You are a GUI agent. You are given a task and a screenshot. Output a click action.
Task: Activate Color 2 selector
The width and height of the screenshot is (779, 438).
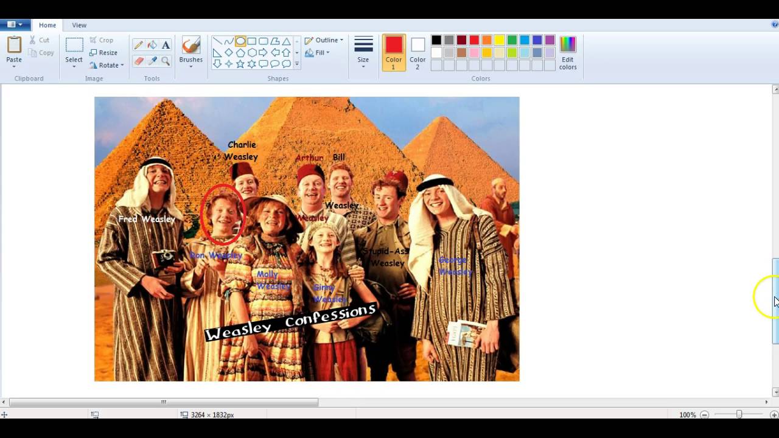(x=417, y=52)
